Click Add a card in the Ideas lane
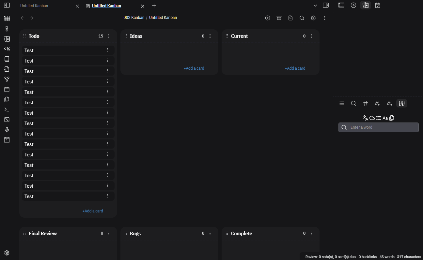The image size is (423, 260). [194, 68]
